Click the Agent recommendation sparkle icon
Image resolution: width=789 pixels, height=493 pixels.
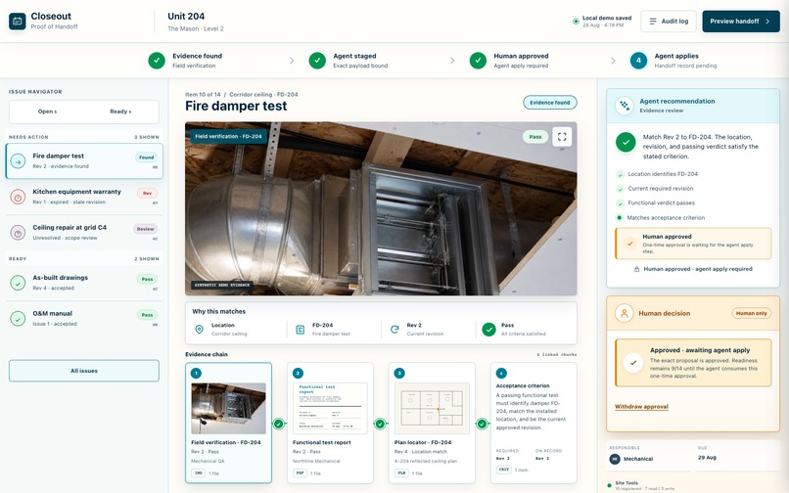(x=625, y=106)
